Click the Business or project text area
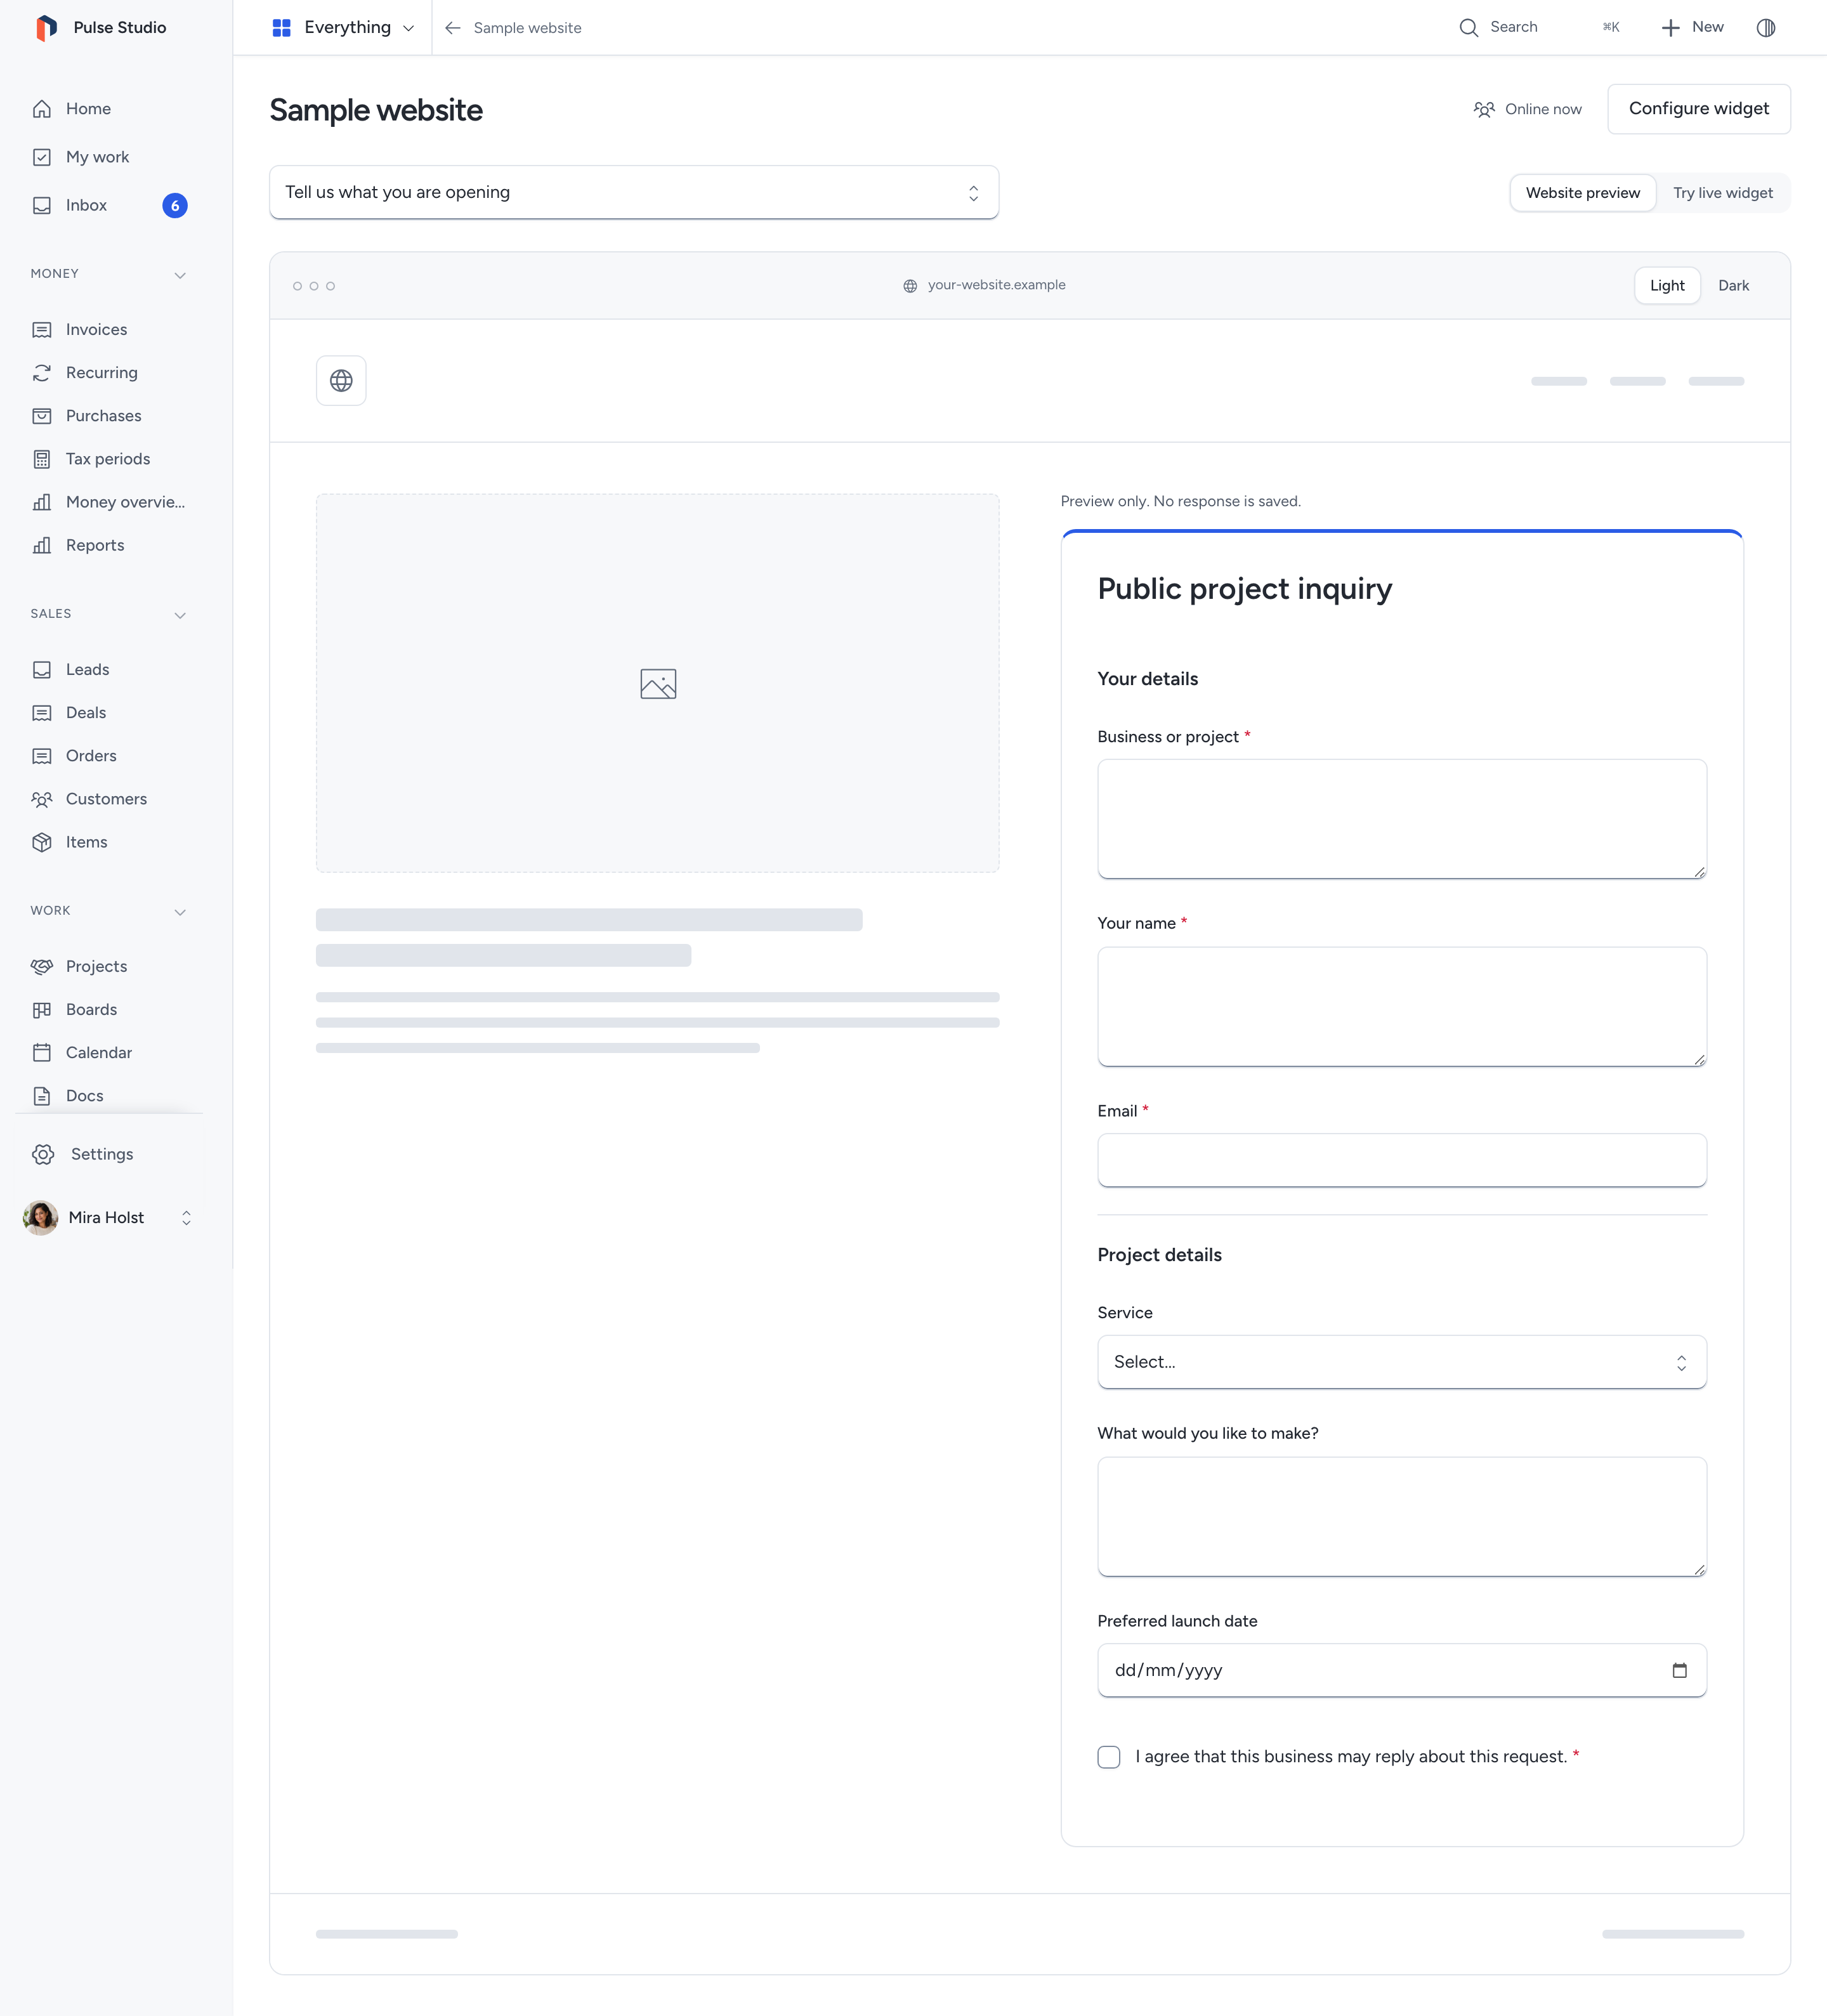Image resolution: width=1827 pixels, height=2016 pixels. [1402, 819]
